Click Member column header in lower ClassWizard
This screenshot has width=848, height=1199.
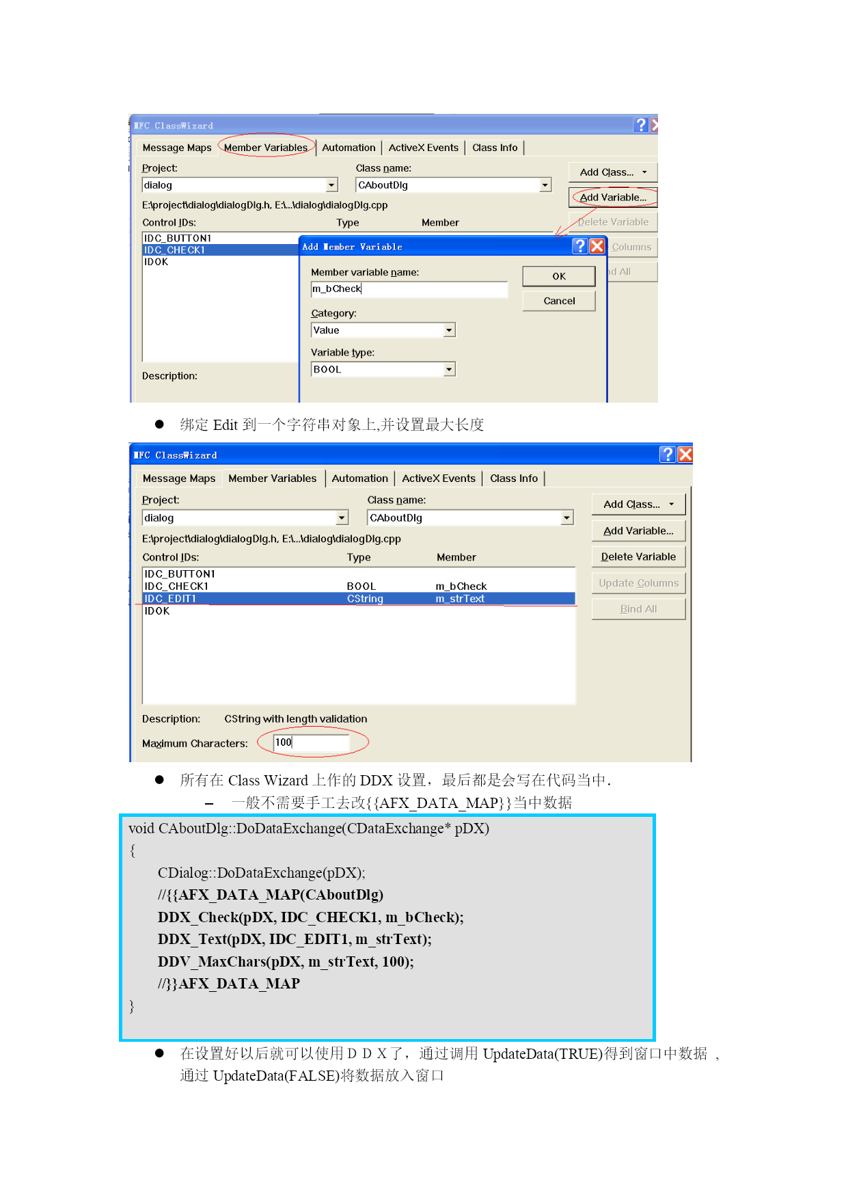[456, 557]
